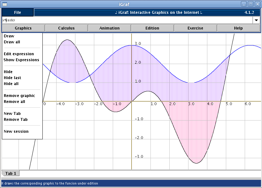Open the File menu
The width and height of the screenshot is (262, 188).
(x=17, y=13)
